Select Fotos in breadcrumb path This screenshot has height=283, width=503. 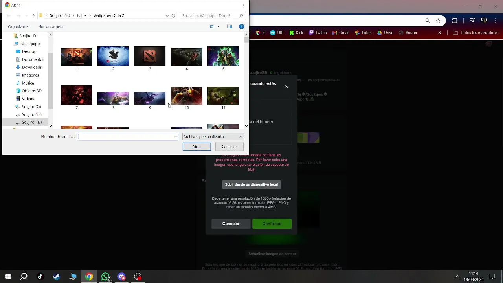tap(82, 16)
